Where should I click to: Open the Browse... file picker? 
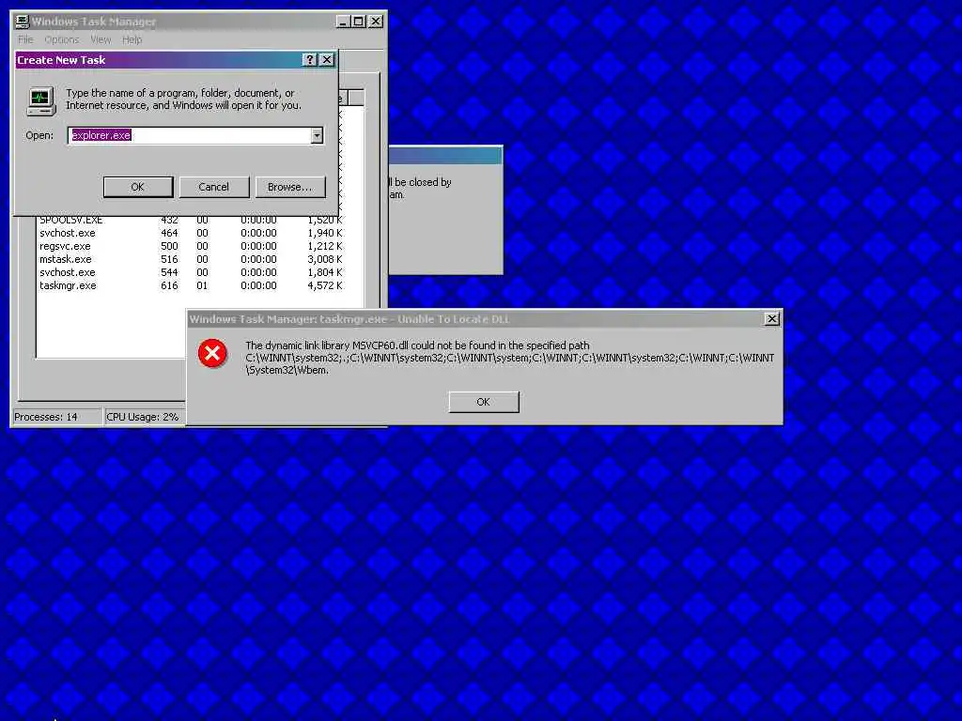[290, 187]
